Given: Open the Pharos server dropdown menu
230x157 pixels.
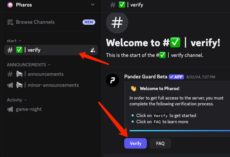Looking at the screenshot, I should point(93,5).
